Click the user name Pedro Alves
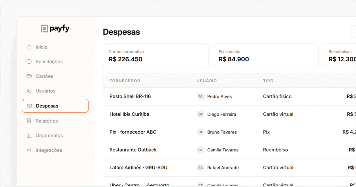Screen dimensions: 356x187 220,96
